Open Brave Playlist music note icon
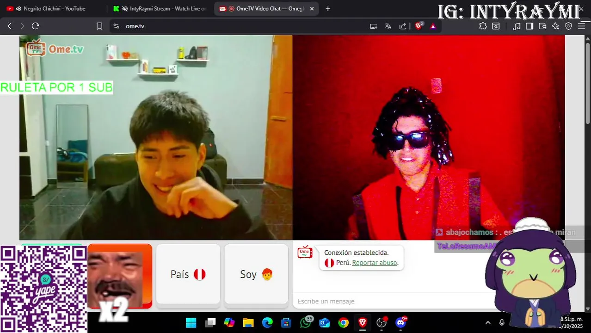This screenshot has width=591, height=333. pos(517,26)
